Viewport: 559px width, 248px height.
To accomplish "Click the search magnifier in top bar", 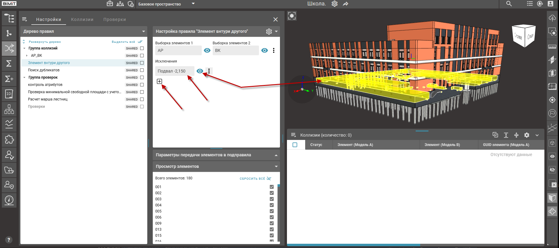I will 509,4.
